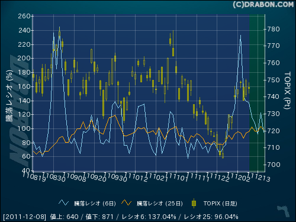The image size is (296, 222).
Task: Click the 2011-12-08 date in status line
Action: tap(25, 217)
